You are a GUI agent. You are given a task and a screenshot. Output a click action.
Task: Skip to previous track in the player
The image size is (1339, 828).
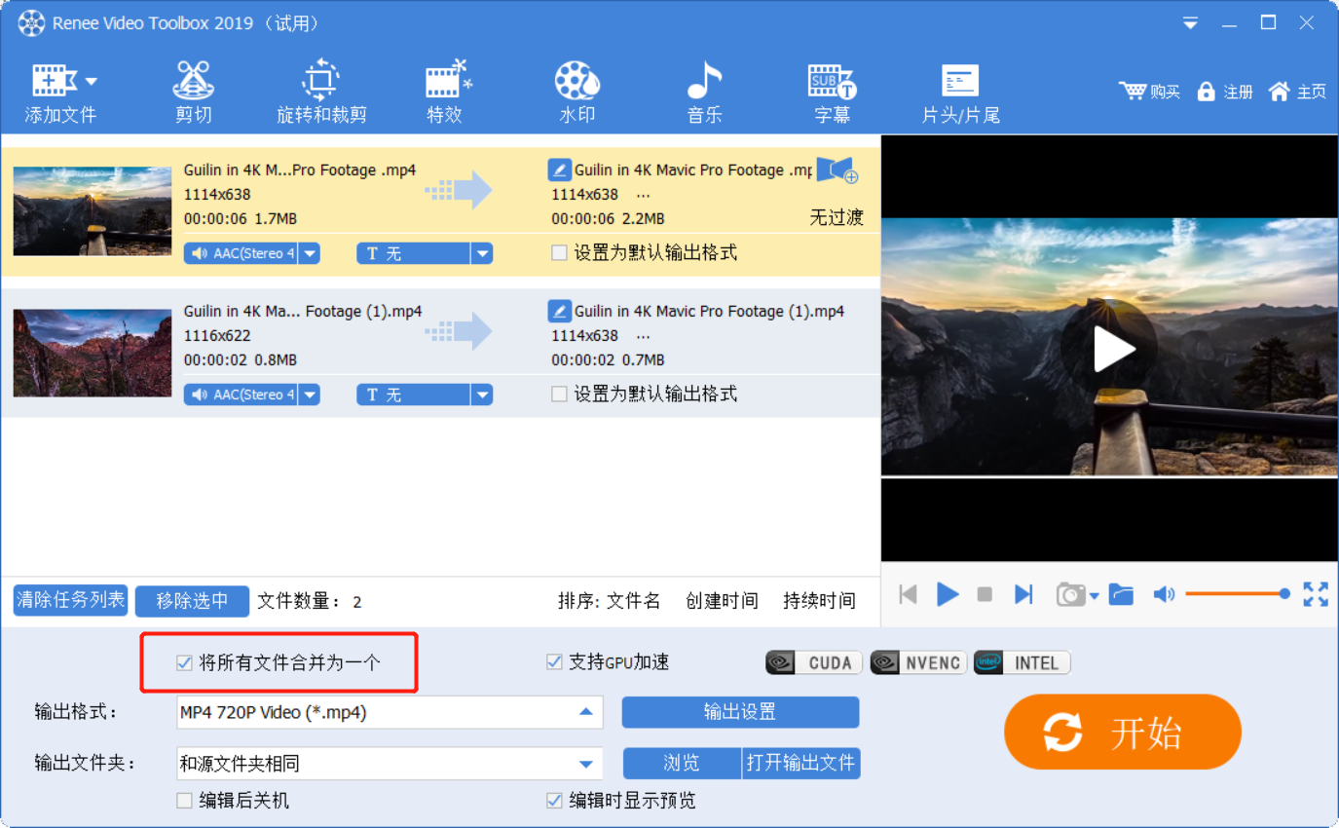(x=908, y=594)
